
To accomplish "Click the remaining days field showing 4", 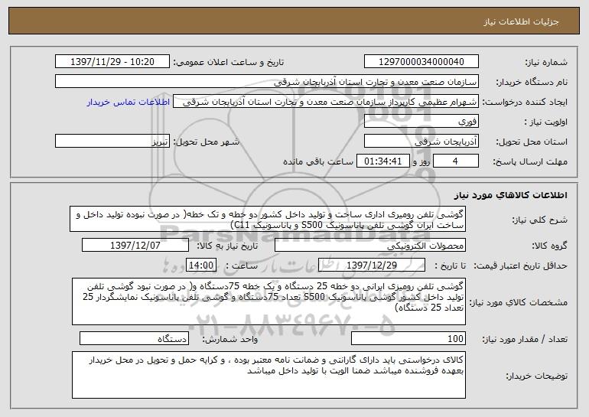I will [x=456, y=161].
